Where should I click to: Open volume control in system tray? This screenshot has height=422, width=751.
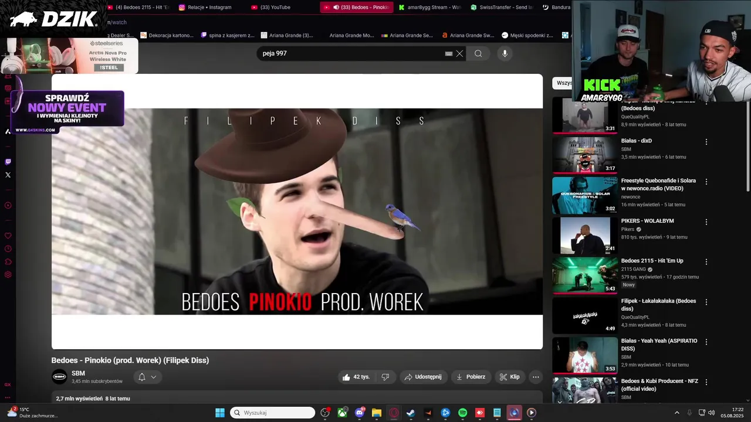(x=712, y=413)
